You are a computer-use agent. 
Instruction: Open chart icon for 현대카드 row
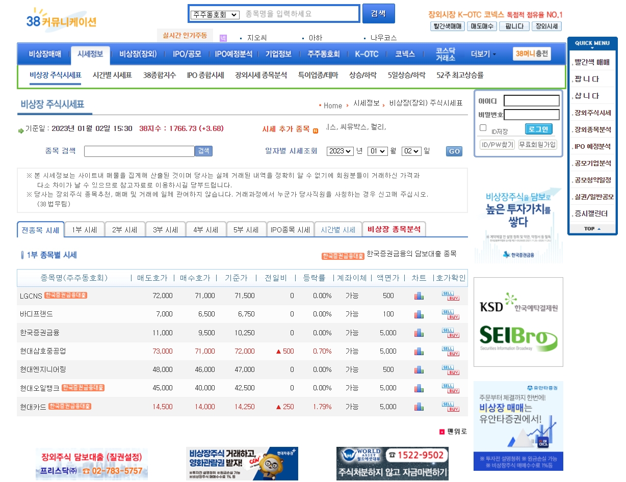click(419, 407)
